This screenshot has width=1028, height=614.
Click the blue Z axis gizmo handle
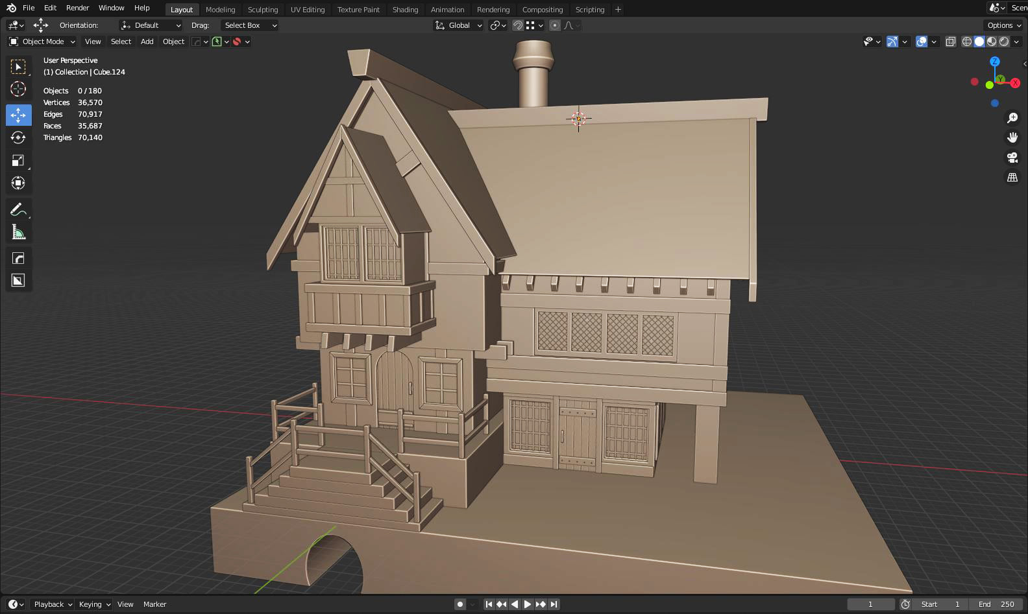coord(995,61)
